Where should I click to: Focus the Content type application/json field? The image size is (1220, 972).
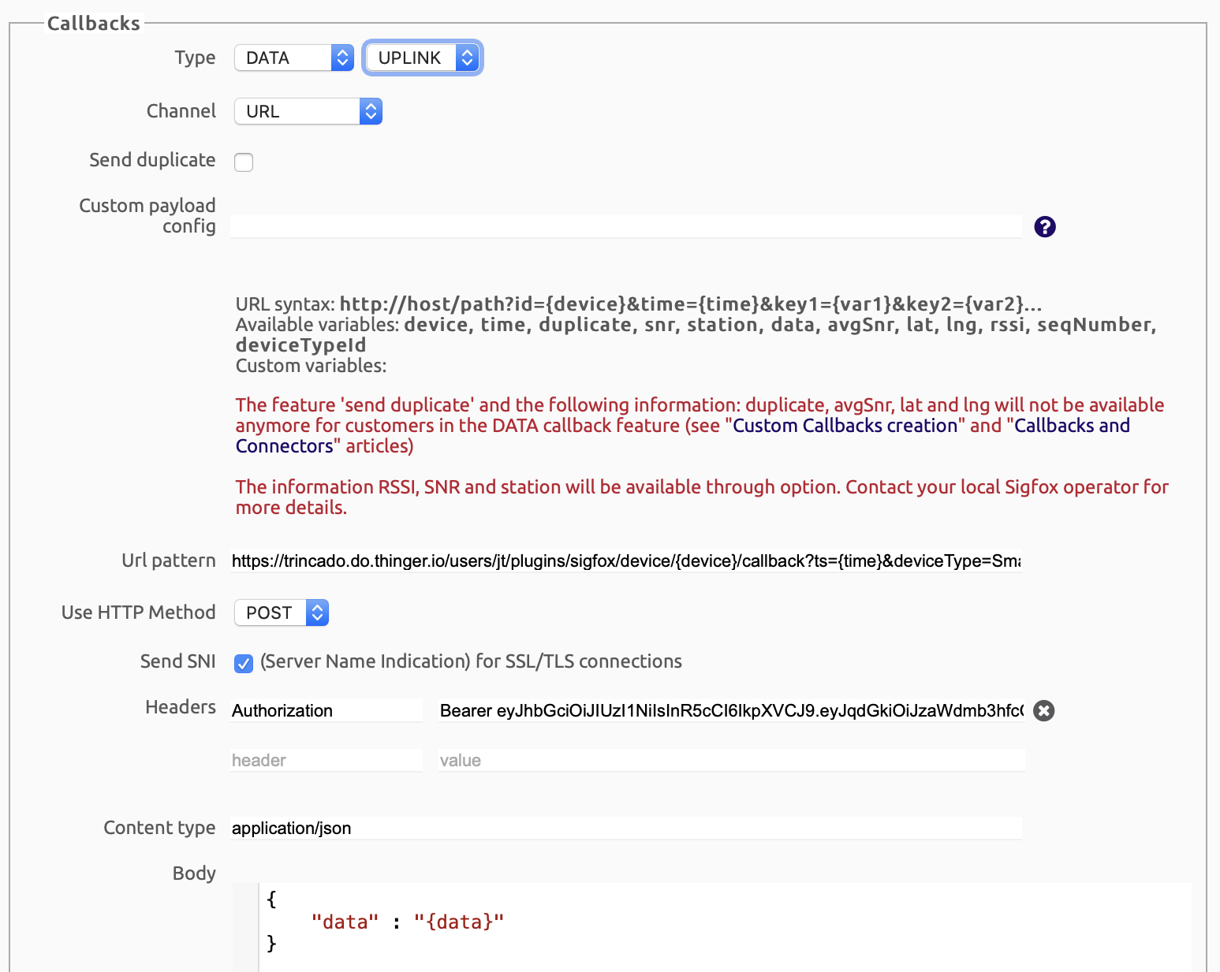625,829
